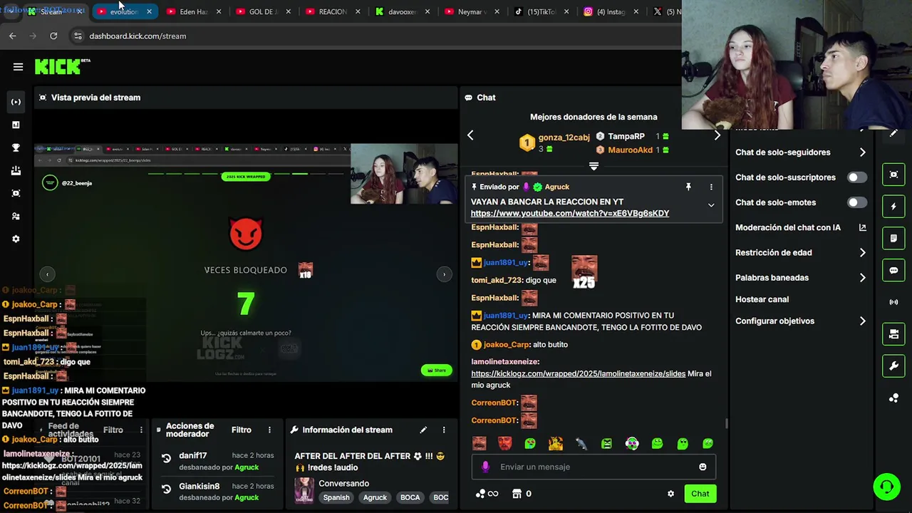
Task: Collapse the top donors panel with the arrow
Action: pyautogui.click(x=594, y=166)
